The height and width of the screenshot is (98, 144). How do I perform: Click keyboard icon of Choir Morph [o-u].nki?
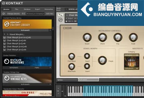pos(4,50)
